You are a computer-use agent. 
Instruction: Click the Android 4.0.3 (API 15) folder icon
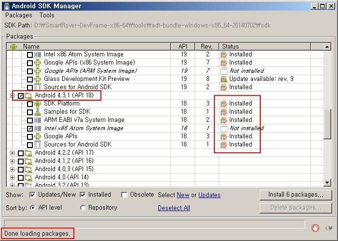[28, 170]
